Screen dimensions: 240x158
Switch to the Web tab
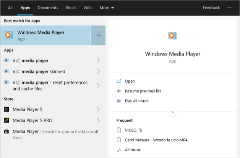coord(88,8)
